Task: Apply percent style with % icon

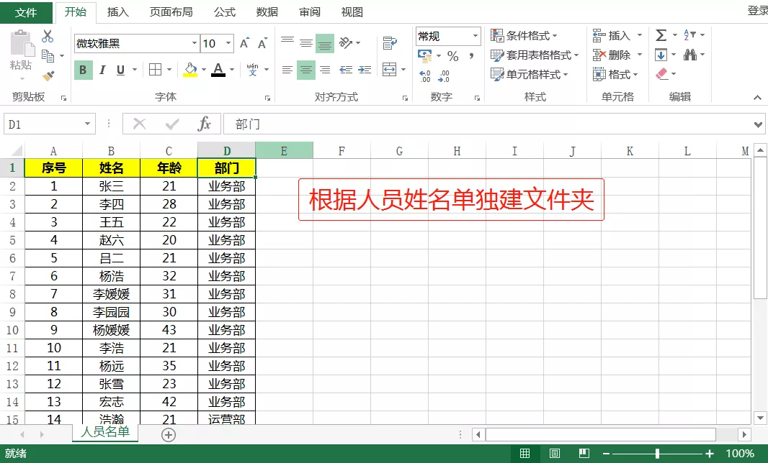Action: tap(453, 57)
